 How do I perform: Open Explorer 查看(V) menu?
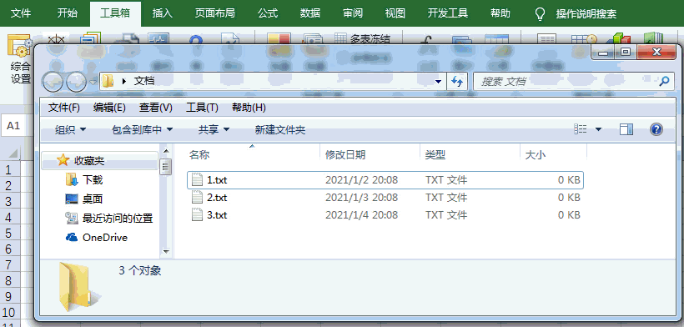(156, 108)
